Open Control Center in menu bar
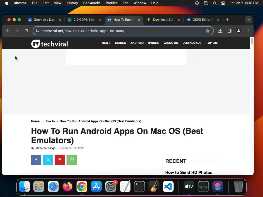 coord(223,3)
